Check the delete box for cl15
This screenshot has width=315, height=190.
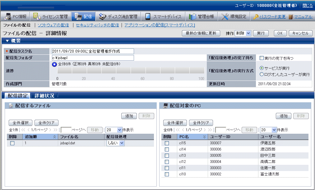click(x=167, y=143)
